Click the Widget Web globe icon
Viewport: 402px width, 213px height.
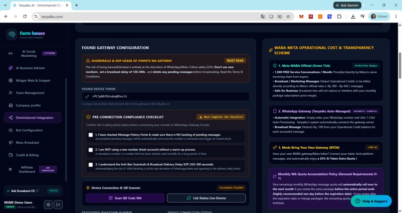tap(10, 81)
